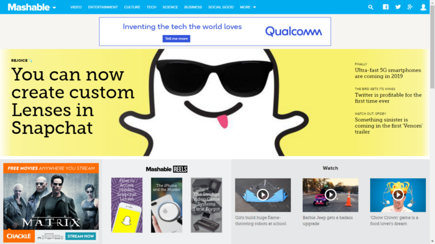
Task: Open the Strange Video Game Systems reel
Action: (207, 205)
